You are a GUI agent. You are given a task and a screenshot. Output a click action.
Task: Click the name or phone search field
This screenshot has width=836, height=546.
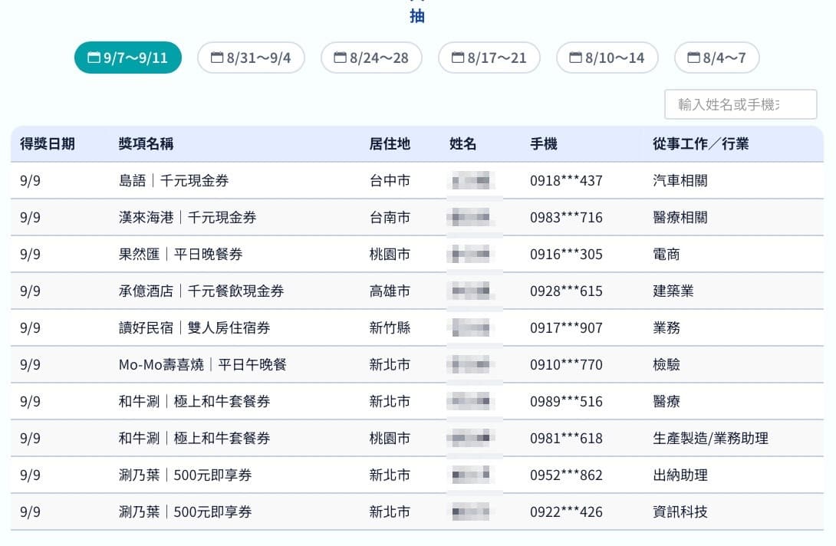[x=741, y=104]
